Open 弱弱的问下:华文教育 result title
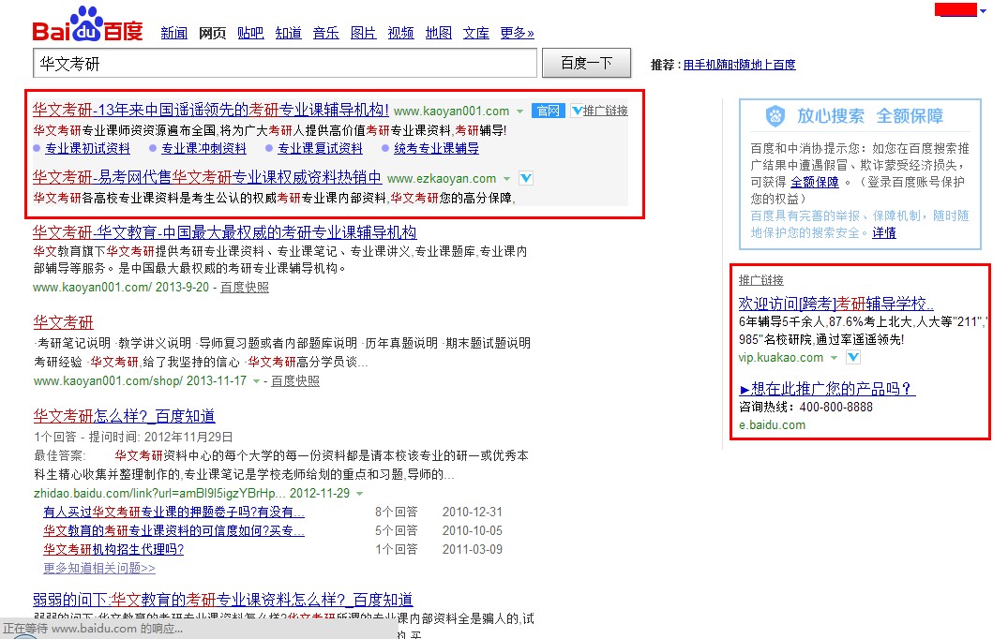The width and height of the screenshot is (993, 639). [x=223, y=599]
